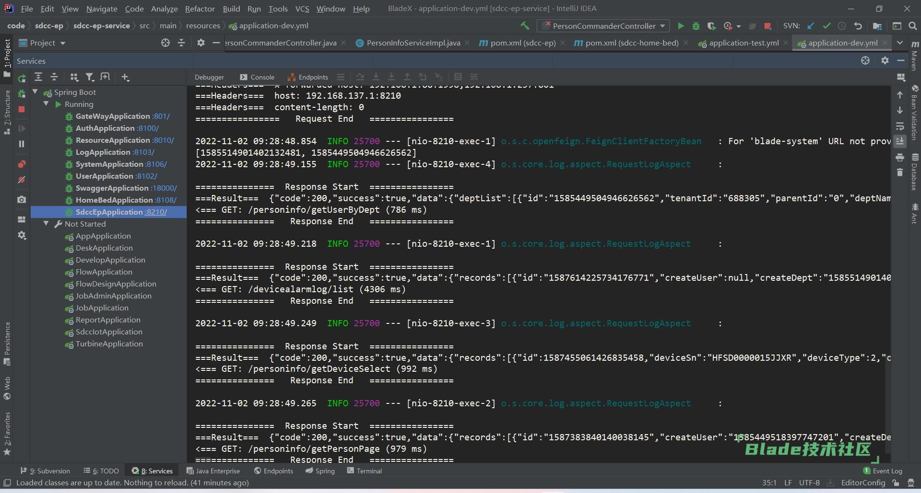Toggle Scroll to End in console
Screen dimensions: 921x493
[900, 141]
